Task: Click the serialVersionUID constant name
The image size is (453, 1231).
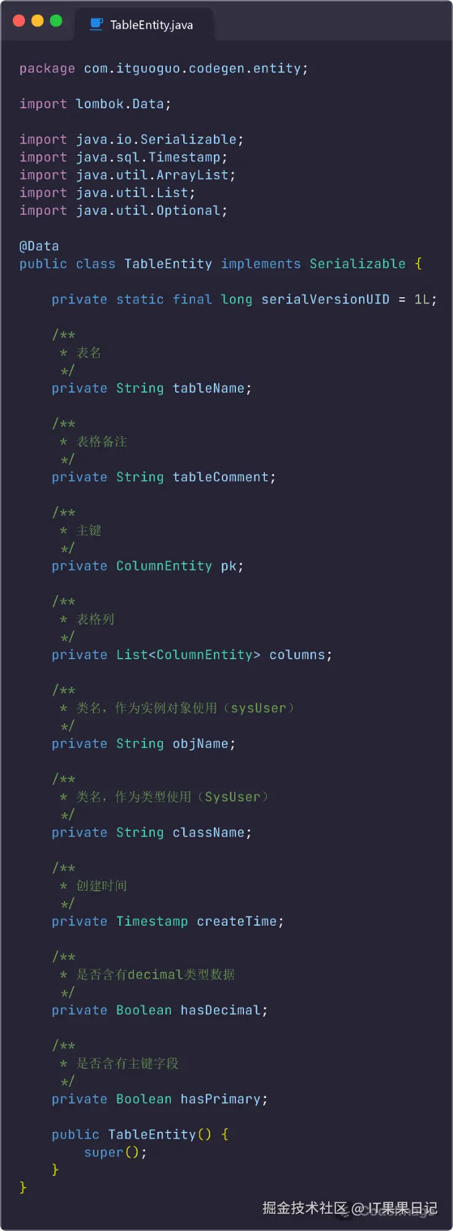Action: (325, 300)
